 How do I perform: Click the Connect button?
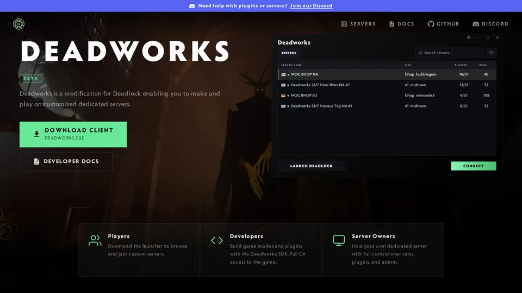pyautogui.click(x=474, y=166)
